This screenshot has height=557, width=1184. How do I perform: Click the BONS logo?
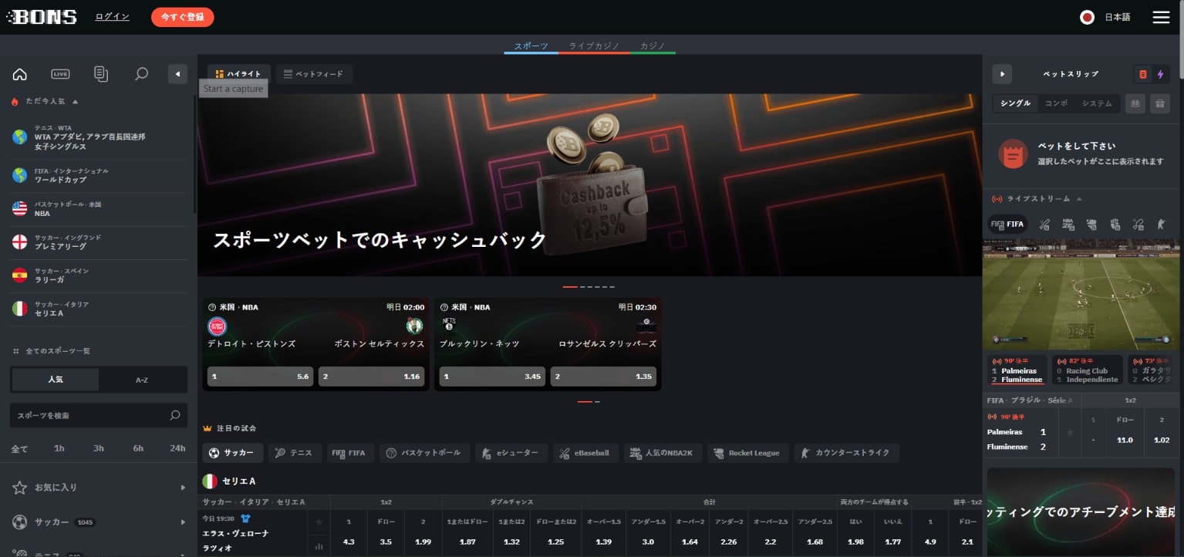pos(42,17)
